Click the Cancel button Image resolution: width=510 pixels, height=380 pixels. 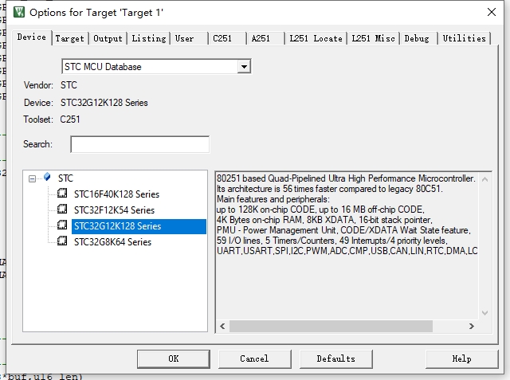pos(254,358)
